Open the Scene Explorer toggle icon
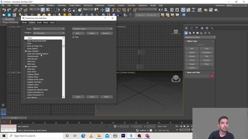Viewport: 248px width, 139px height. coord(172,10)
